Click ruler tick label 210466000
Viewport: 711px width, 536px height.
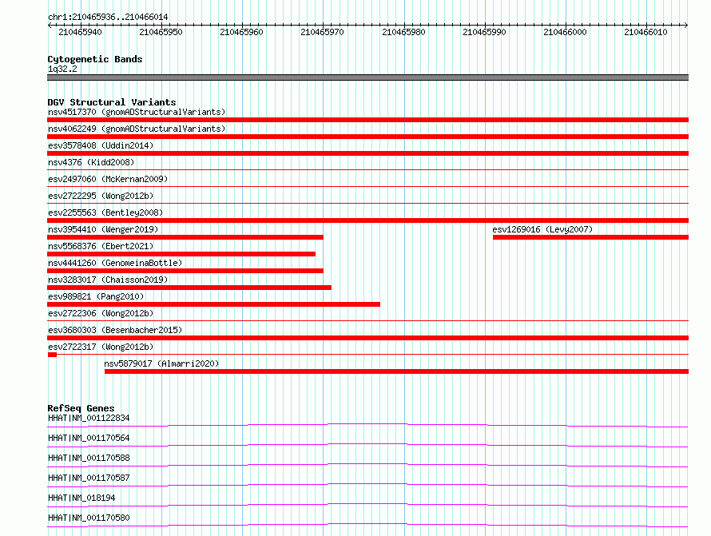(565, 32)
